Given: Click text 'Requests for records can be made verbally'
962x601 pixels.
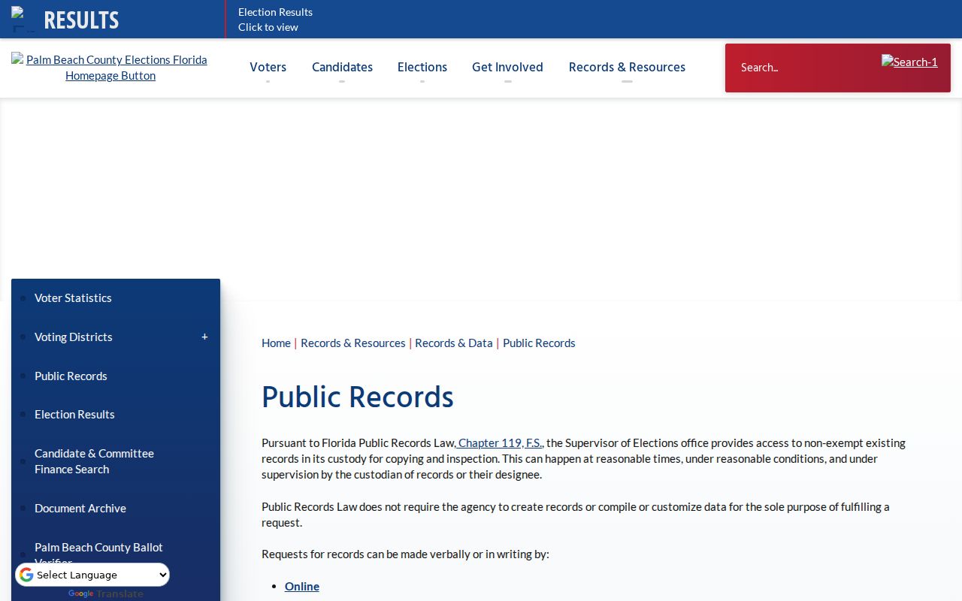Looking at the screenshot, I should pos(365,554).
